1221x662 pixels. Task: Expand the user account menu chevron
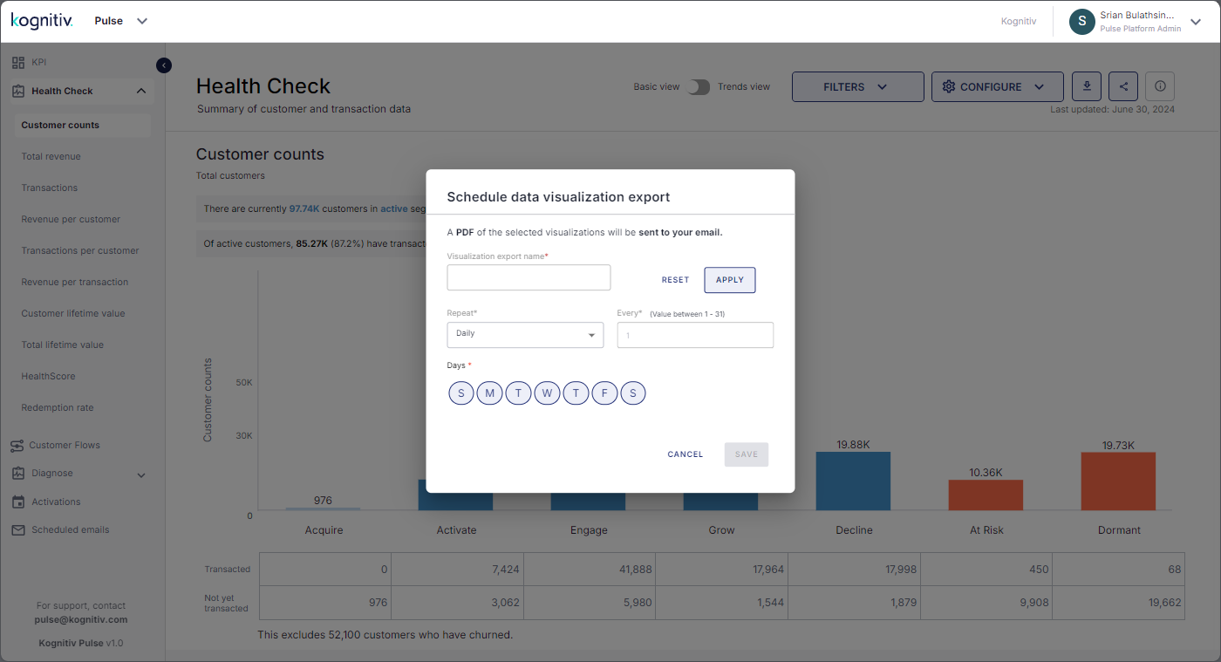[x=1196, y=22]
